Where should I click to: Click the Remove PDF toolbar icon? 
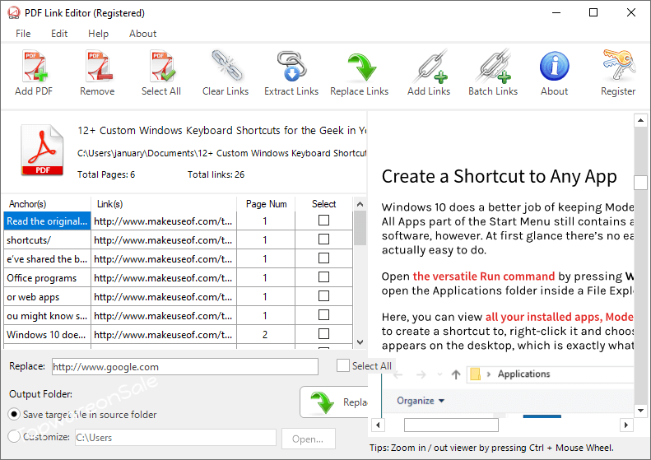98,67
